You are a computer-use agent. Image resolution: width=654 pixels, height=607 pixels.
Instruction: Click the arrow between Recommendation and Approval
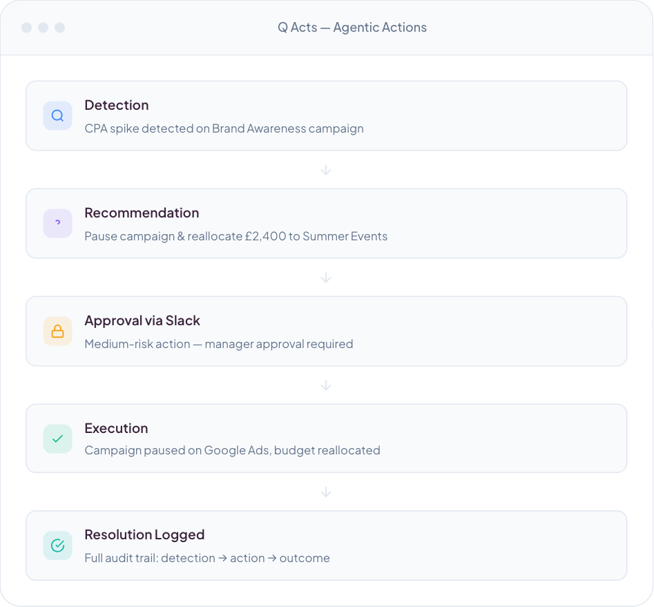(326, 278)
